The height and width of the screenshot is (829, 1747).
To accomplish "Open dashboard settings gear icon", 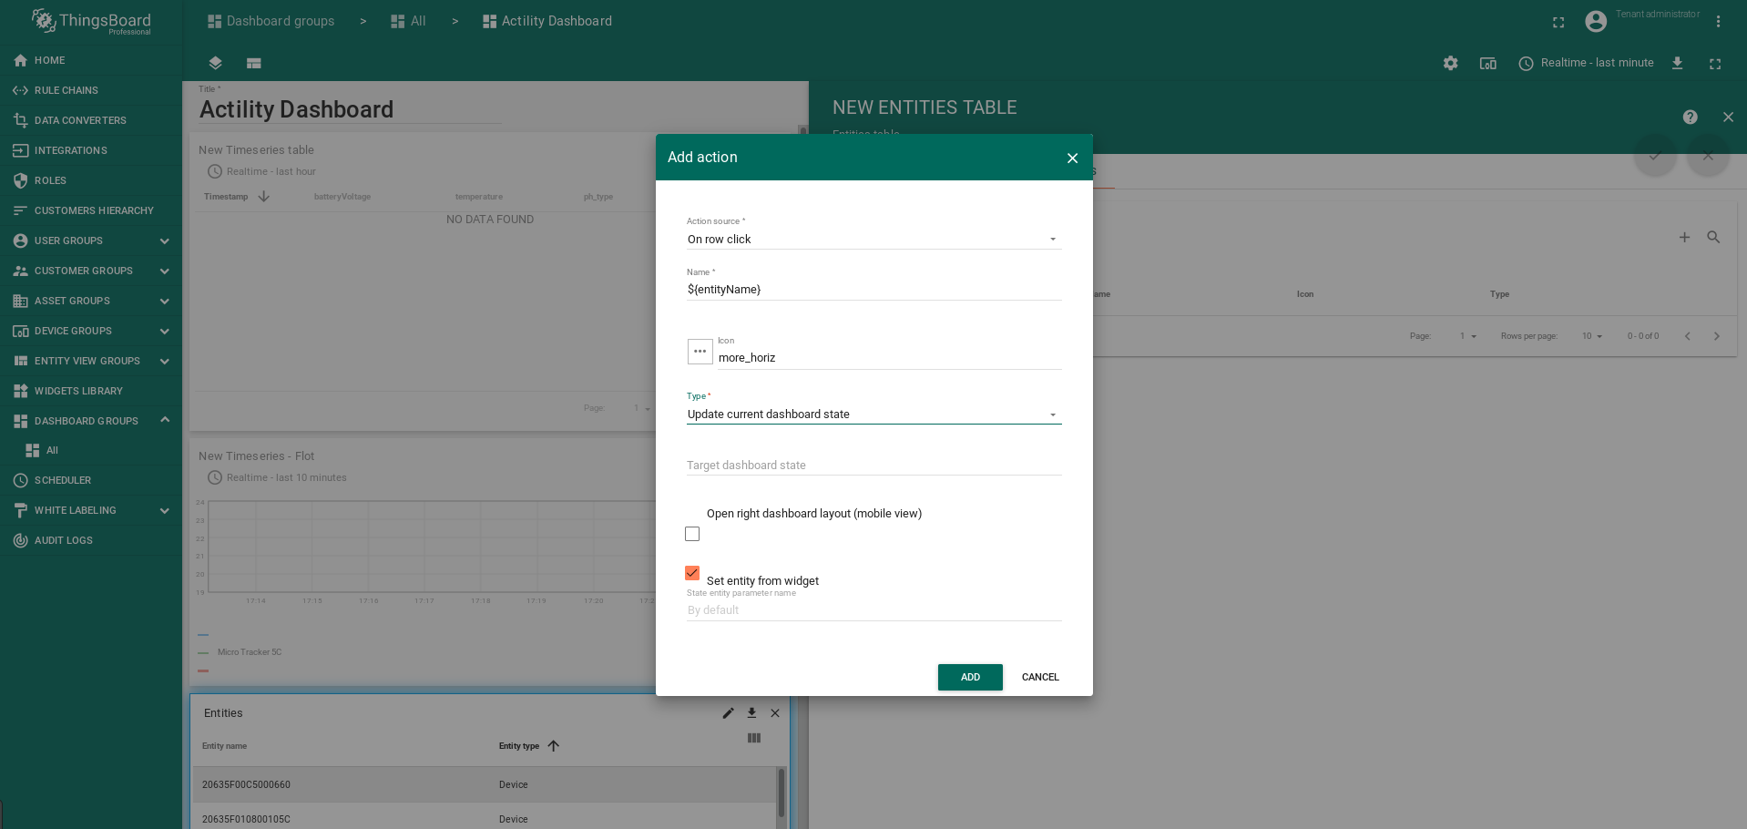I will [1450, 63].
